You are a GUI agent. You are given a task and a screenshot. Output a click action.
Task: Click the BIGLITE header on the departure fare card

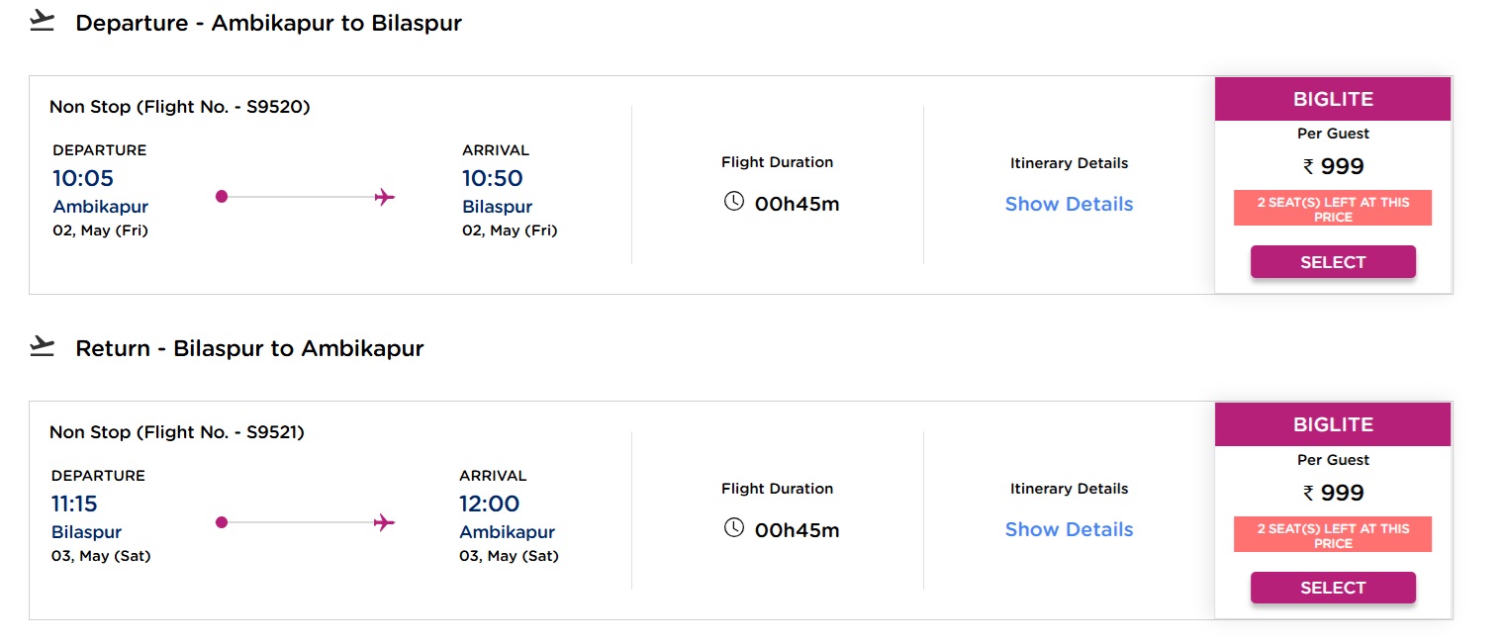tap(1332, 99)
